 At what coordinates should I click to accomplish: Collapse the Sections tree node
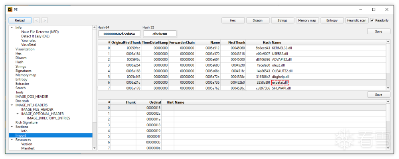click(x=12, y=127)
